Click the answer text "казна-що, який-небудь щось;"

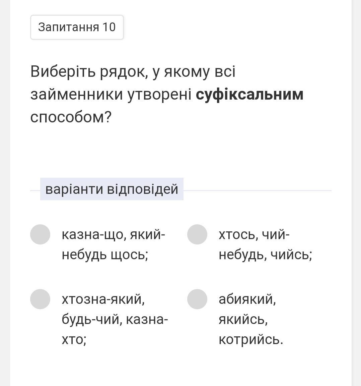click(113, 244)
